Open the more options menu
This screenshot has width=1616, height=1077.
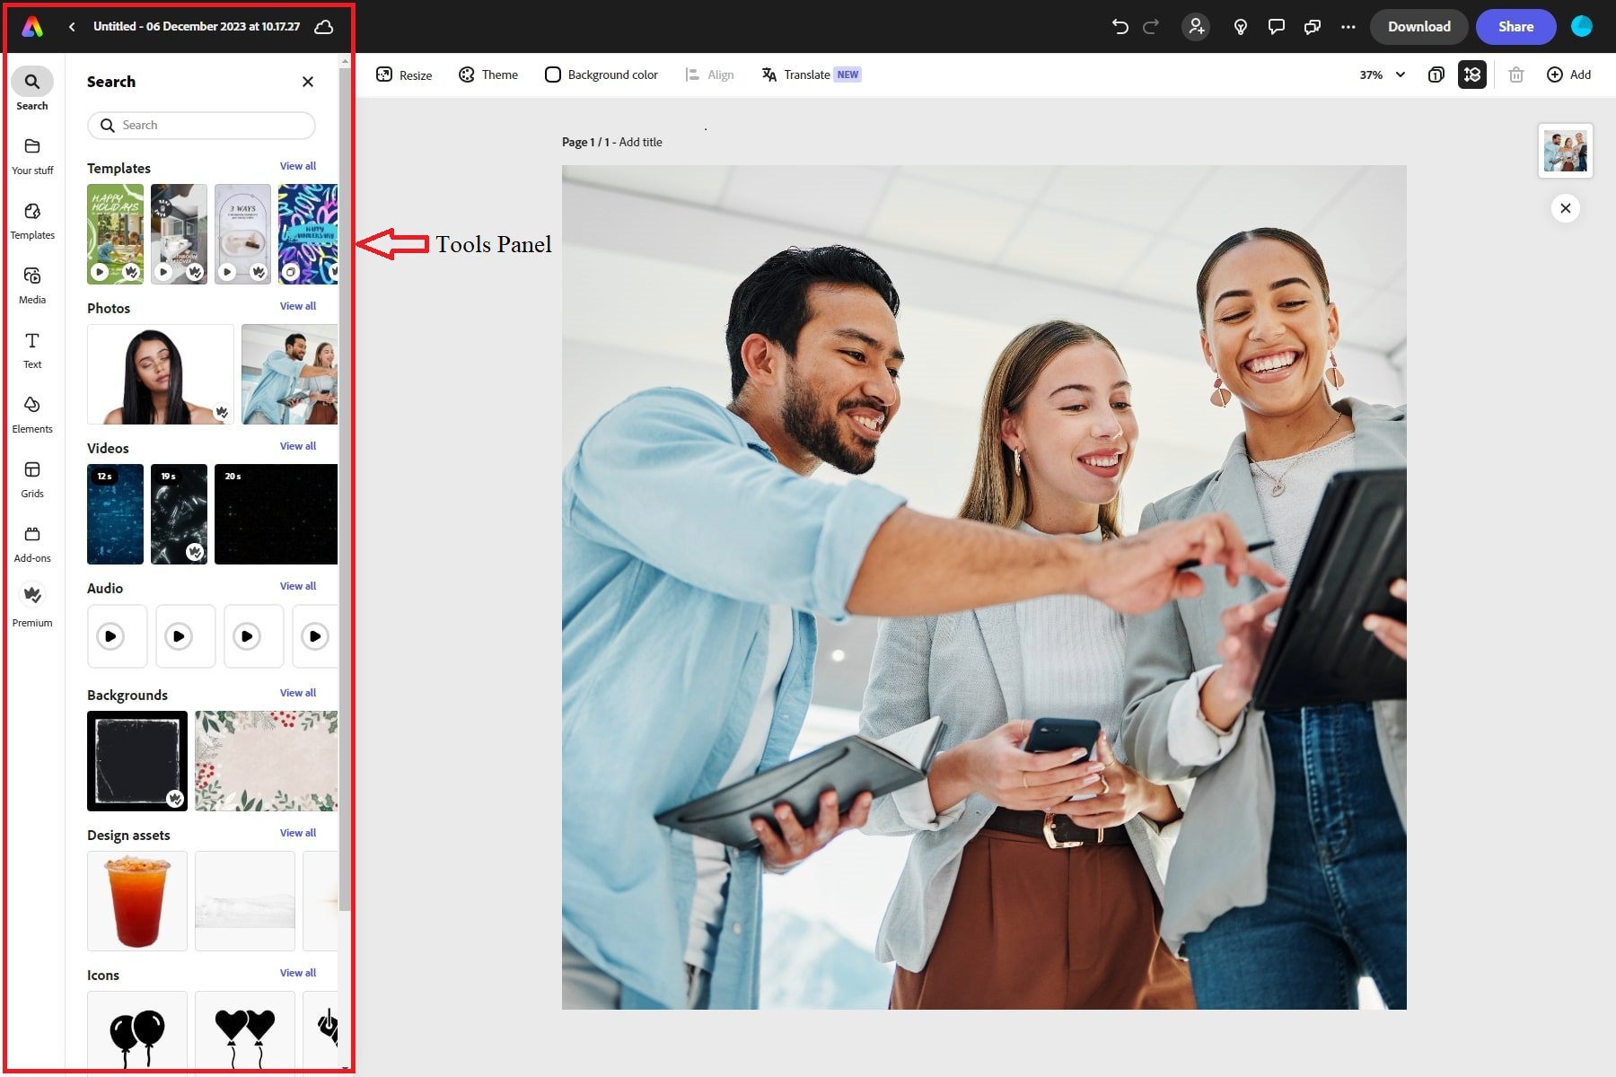[x=1348, y=27]
